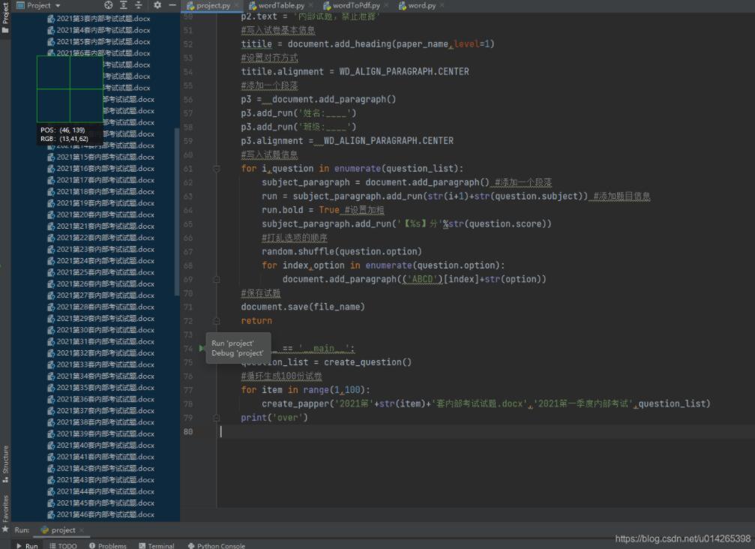Image resolution: width=755 pixels, height=549 pixels.
Task: Choose Debug 'project' from the popup menu
Action: (237, 352)
